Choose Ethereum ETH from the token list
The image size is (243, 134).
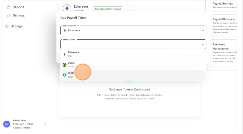click(x=133, y=54)
